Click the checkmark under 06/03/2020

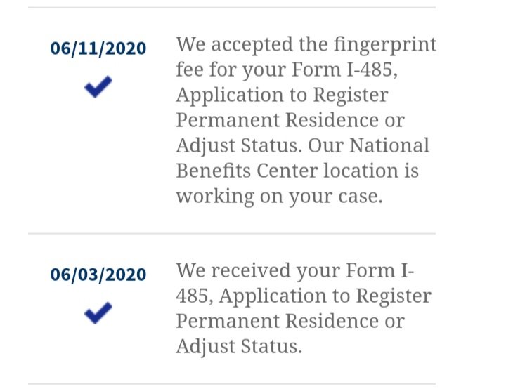(98, 312)
